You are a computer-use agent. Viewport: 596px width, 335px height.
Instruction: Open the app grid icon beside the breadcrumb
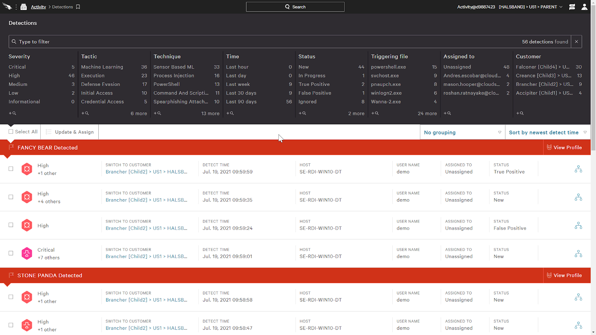(23, 6)
